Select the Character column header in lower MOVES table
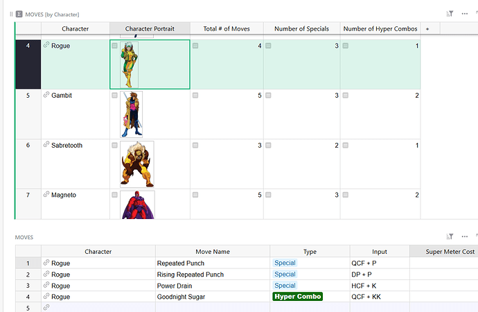This screenshot has height=312, width=478. point(98,252)
